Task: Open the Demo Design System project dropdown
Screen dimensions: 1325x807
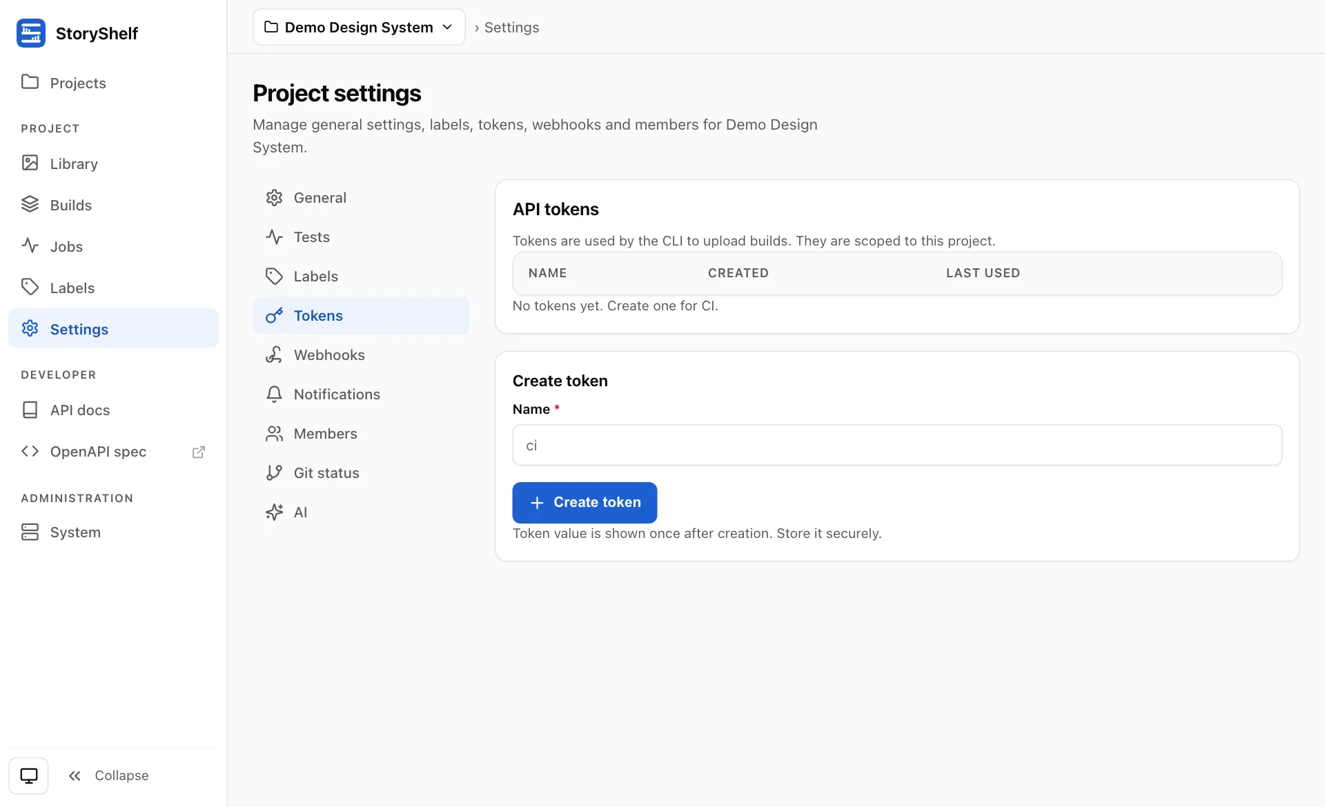Action: pos(359,27)
